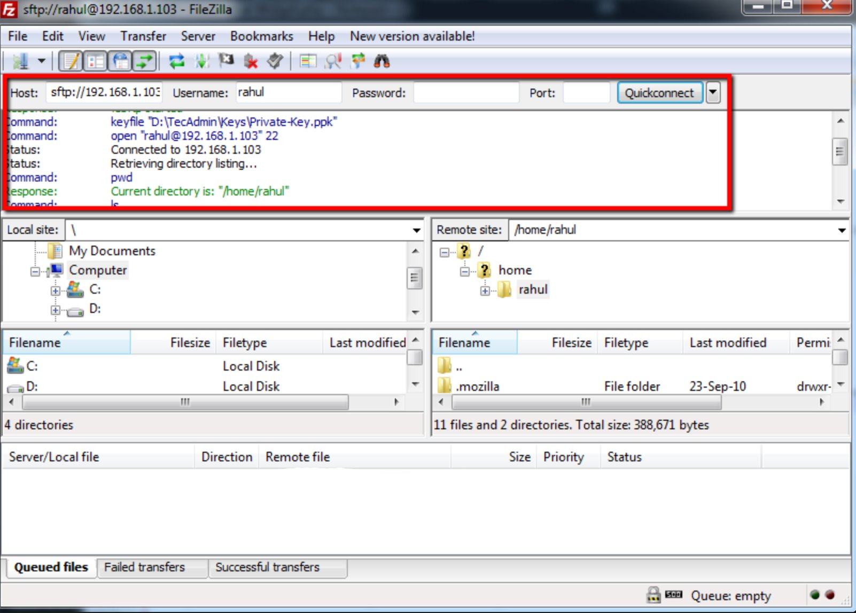Toggle the message log display

[x=71, y=61]
